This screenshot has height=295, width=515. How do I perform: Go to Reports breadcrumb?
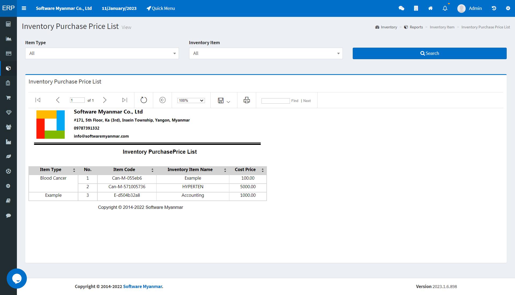click(x=413, y=27)
